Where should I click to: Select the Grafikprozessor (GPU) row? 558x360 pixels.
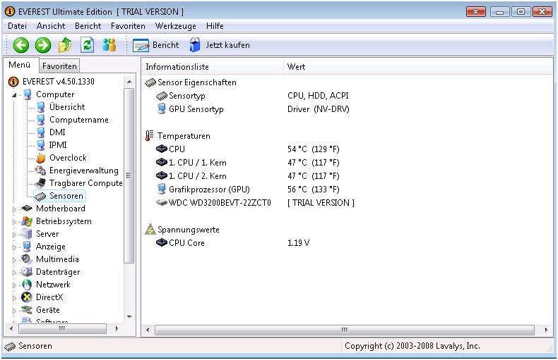(248, 190)
